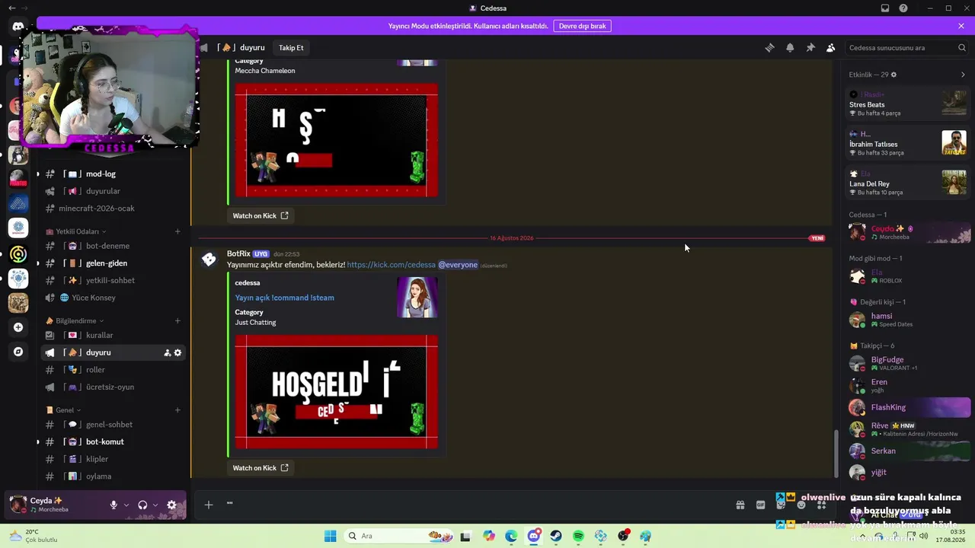Collapse the Bilgilendirme category
Image resolution: width=975 pixels, height=548 pixels.
(75, 320)
